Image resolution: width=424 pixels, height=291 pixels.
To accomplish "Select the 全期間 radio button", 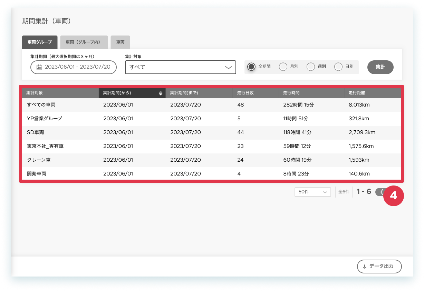I will tap(251, 67).
